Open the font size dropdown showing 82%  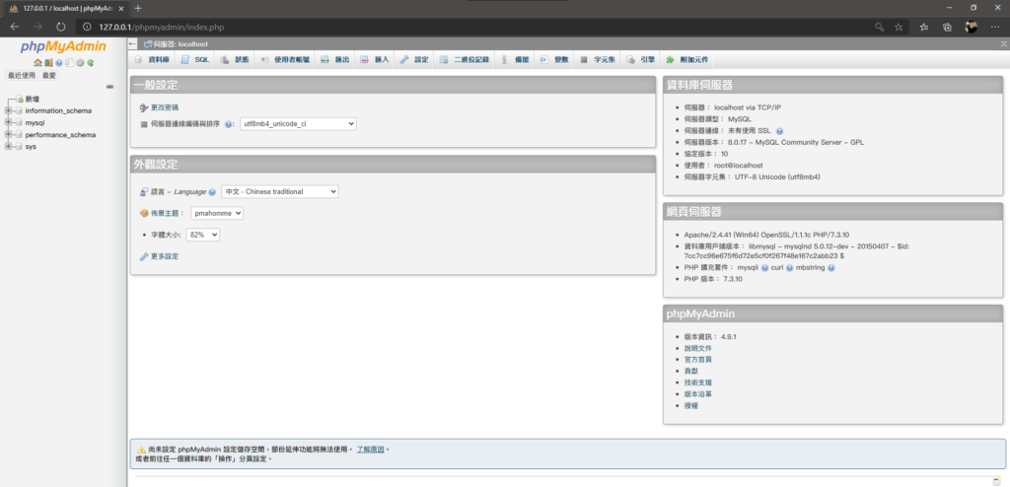[x=202, y=235]
